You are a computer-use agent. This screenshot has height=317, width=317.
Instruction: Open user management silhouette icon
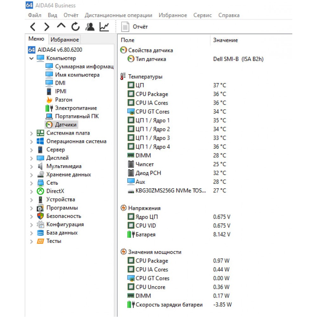click(x=90, y=27)
